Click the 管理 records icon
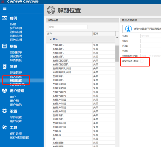Viewport: 161px width, 147px height. pyautogui.click(x=4, y=66)
